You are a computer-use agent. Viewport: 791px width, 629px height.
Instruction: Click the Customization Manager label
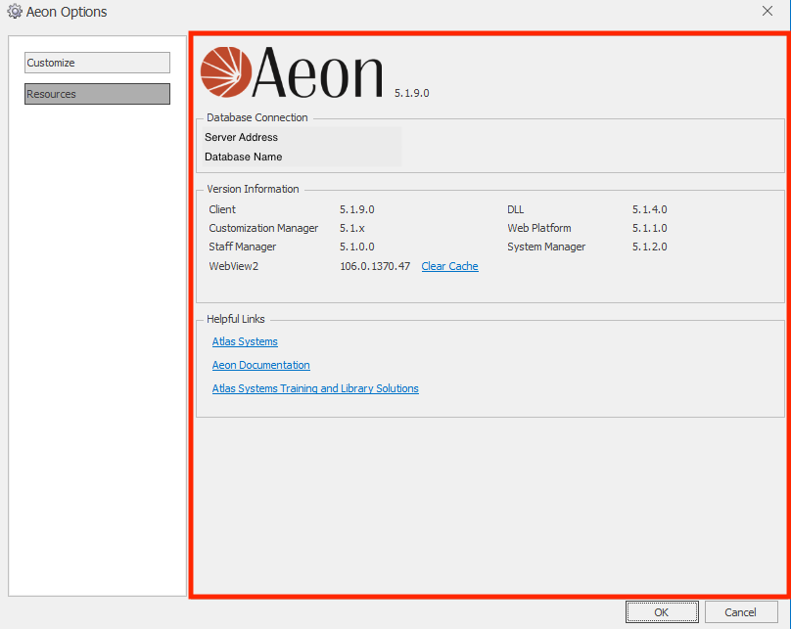point(263,228)
